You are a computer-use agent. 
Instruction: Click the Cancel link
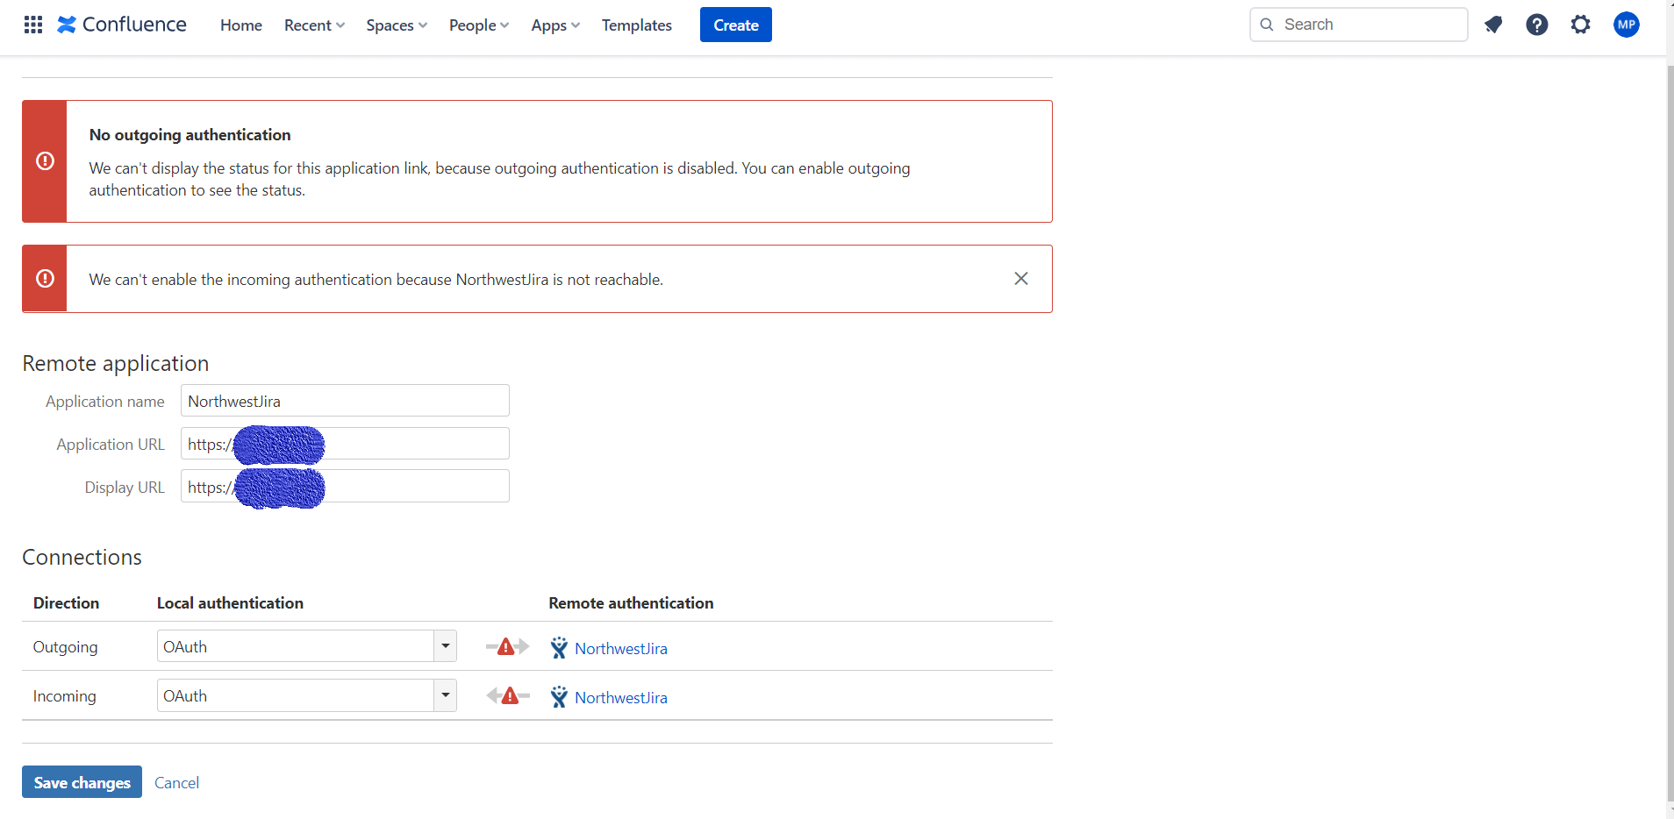[x=176, y=783]
